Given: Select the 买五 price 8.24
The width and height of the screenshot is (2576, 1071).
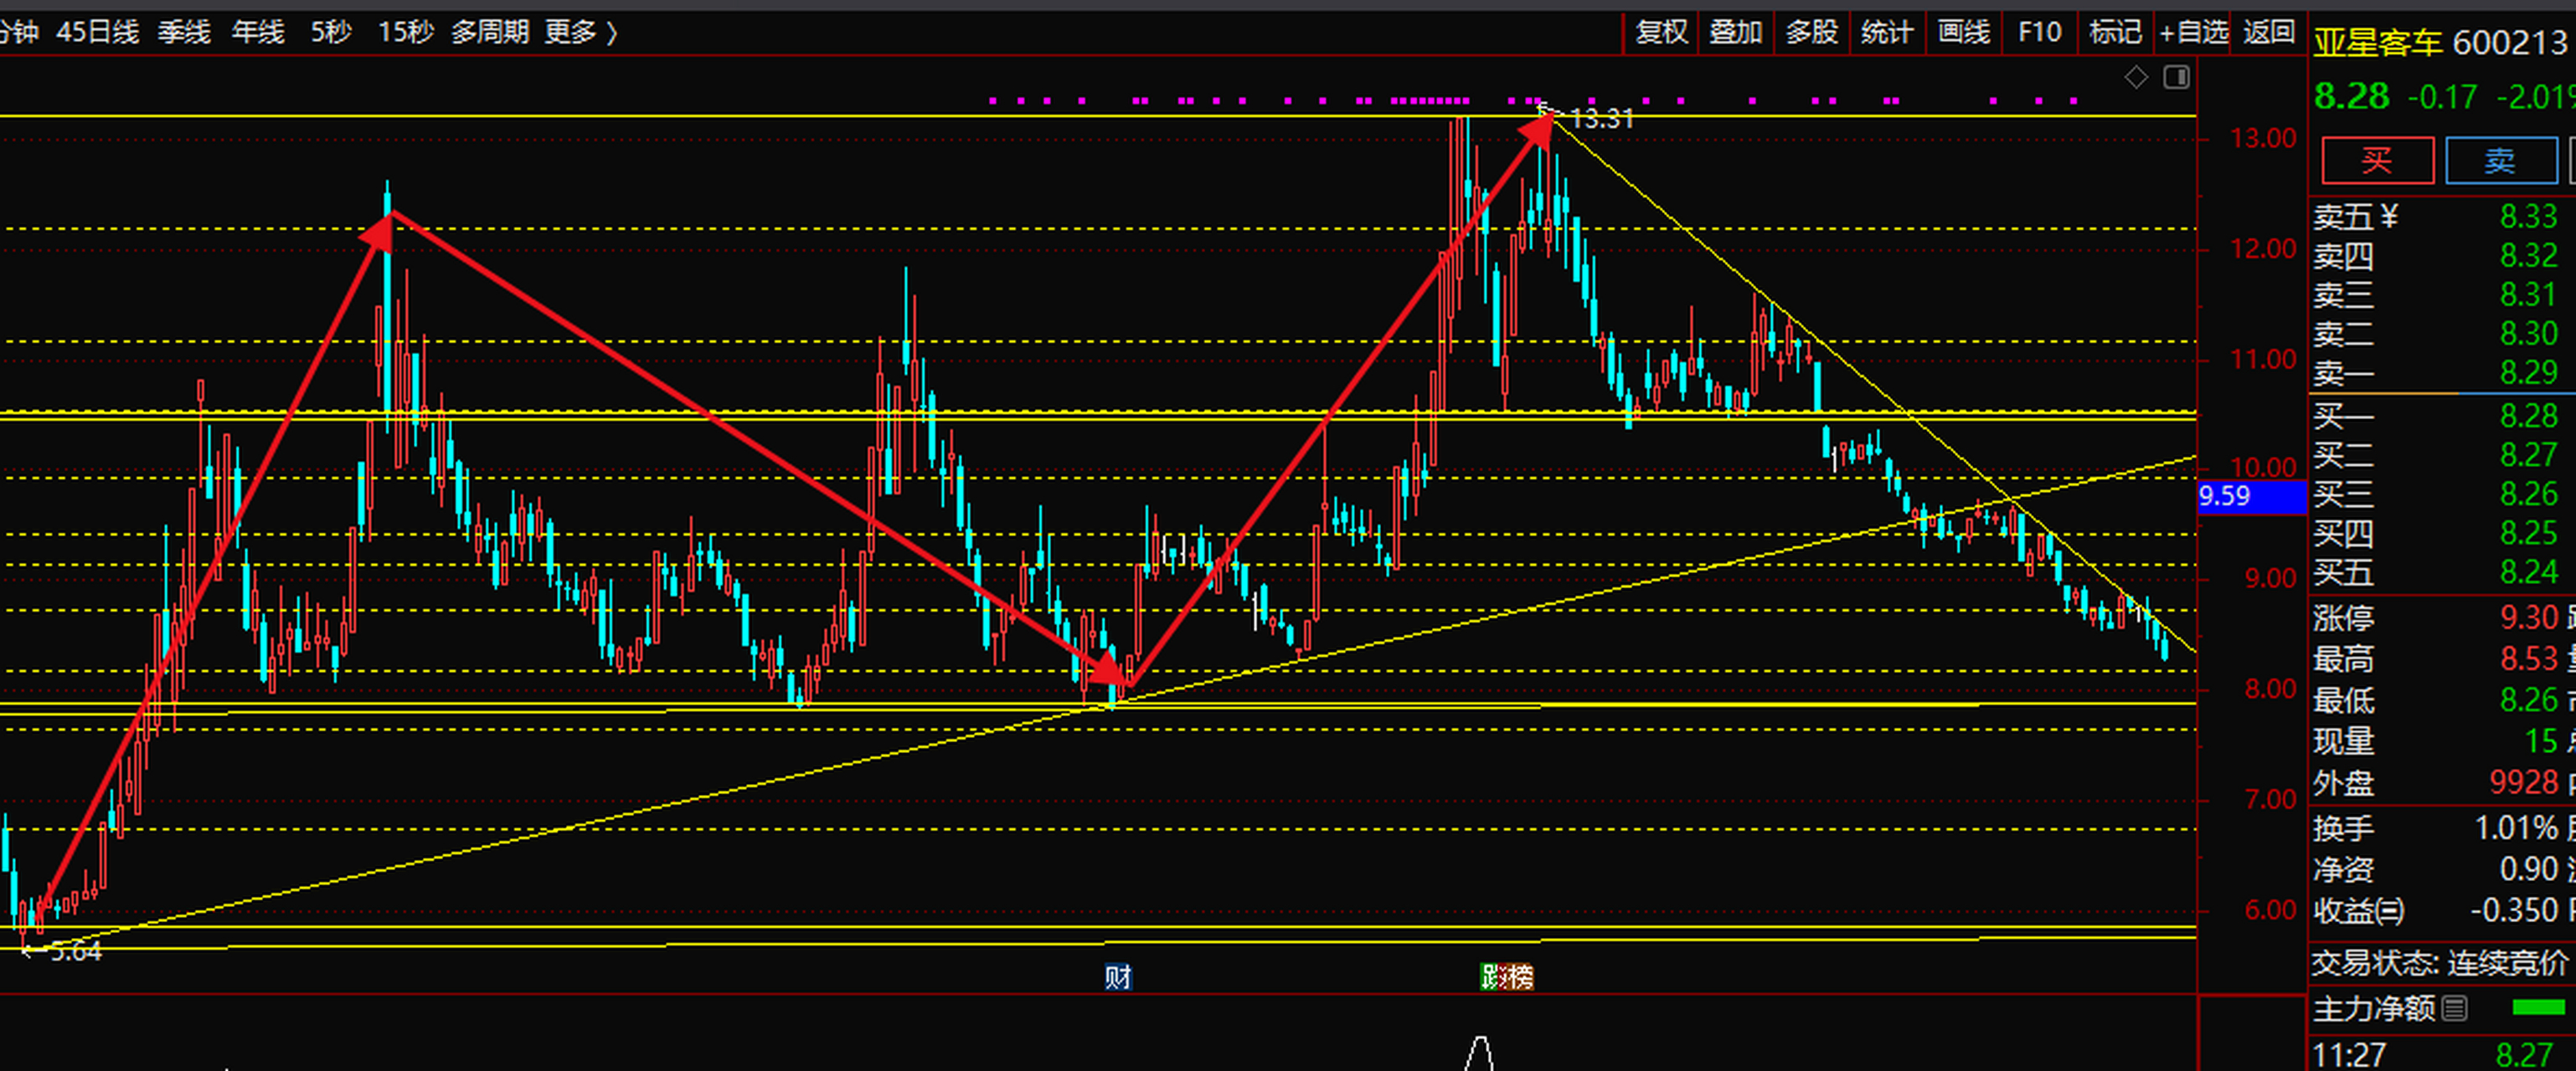Looking at the screenshot, I should tap(2528, 571).
